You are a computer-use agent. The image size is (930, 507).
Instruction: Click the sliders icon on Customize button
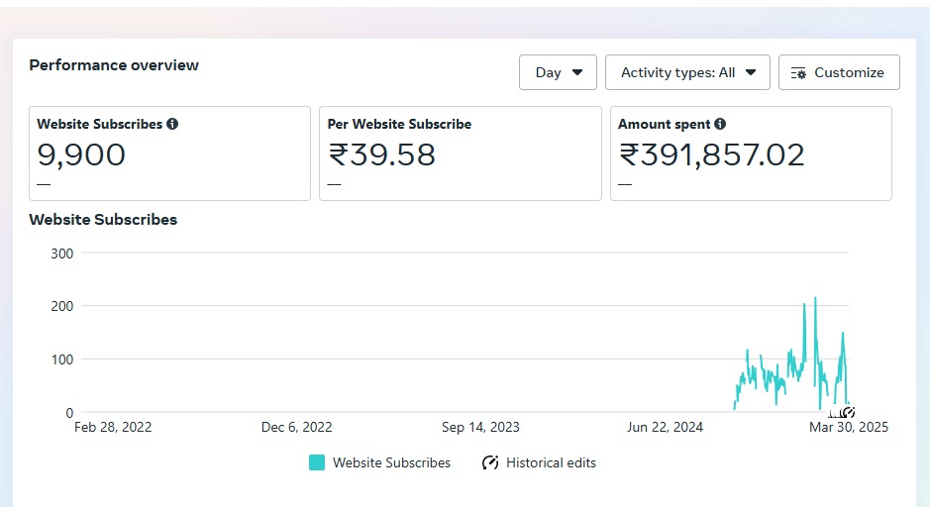tap(799, 72)
